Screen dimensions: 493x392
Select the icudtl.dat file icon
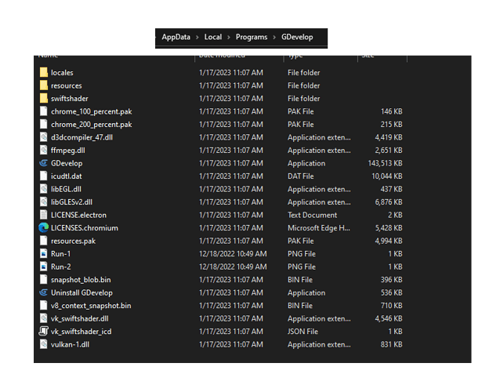click(x=44, y=176)
